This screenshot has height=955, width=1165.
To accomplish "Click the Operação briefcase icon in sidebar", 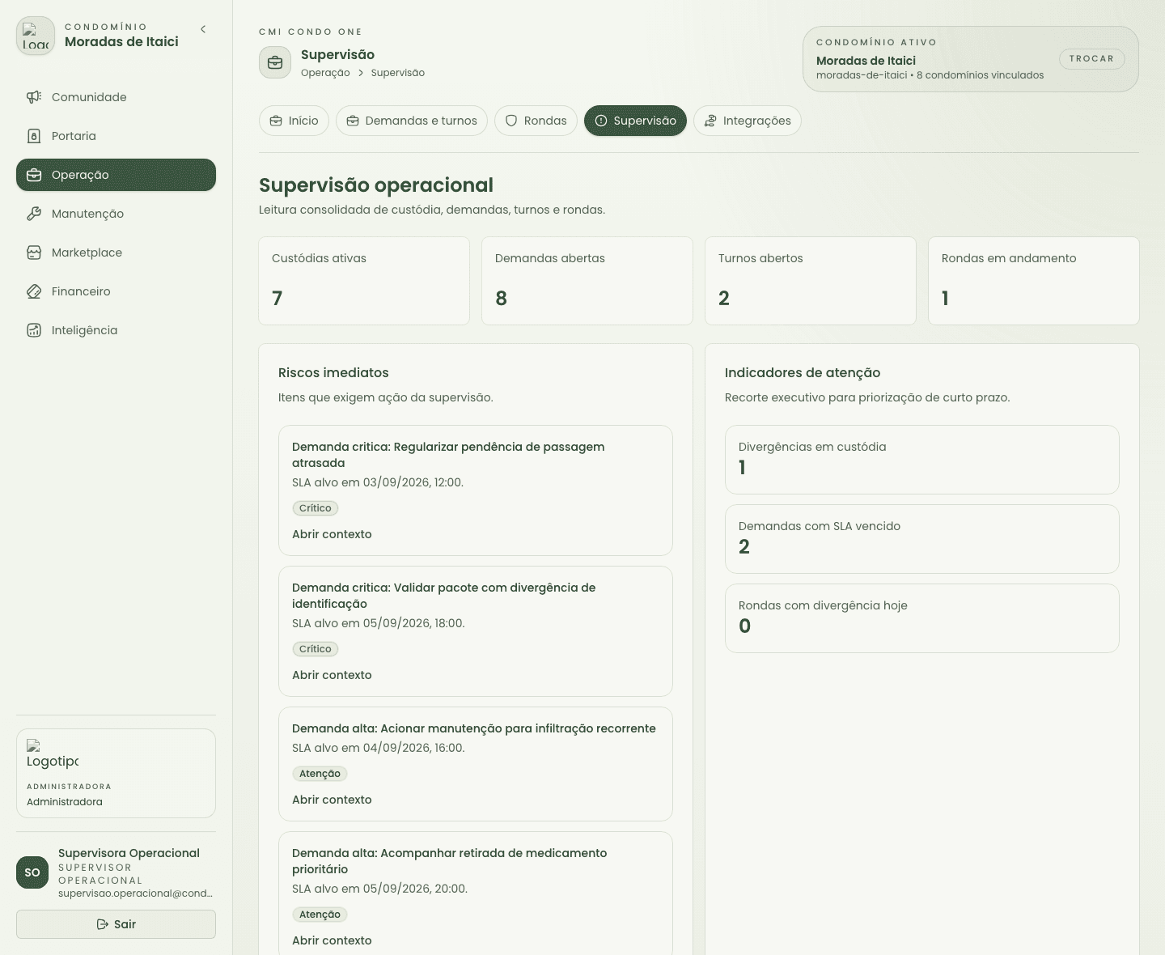I will tap(34, 175).
